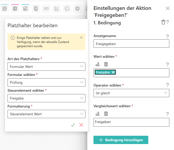174x150 pixels.
Task: Open the gear settings icon in toolbar
Action: (x=77, y=9)
